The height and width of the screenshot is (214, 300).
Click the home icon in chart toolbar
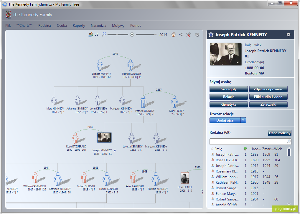tap(174, 34)
